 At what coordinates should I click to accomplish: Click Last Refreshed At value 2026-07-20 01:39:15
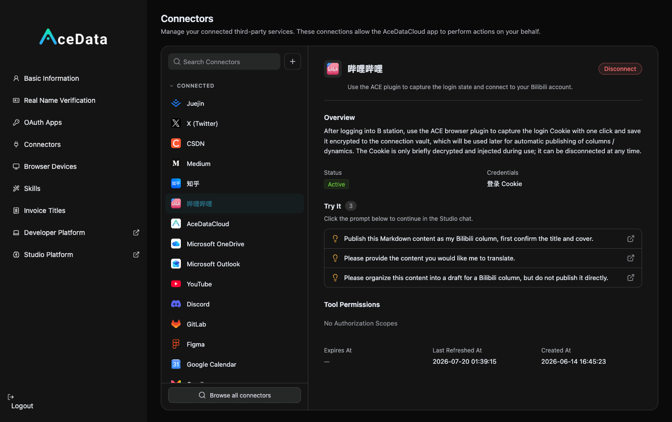pyautogui.click(x=464, y=362)
